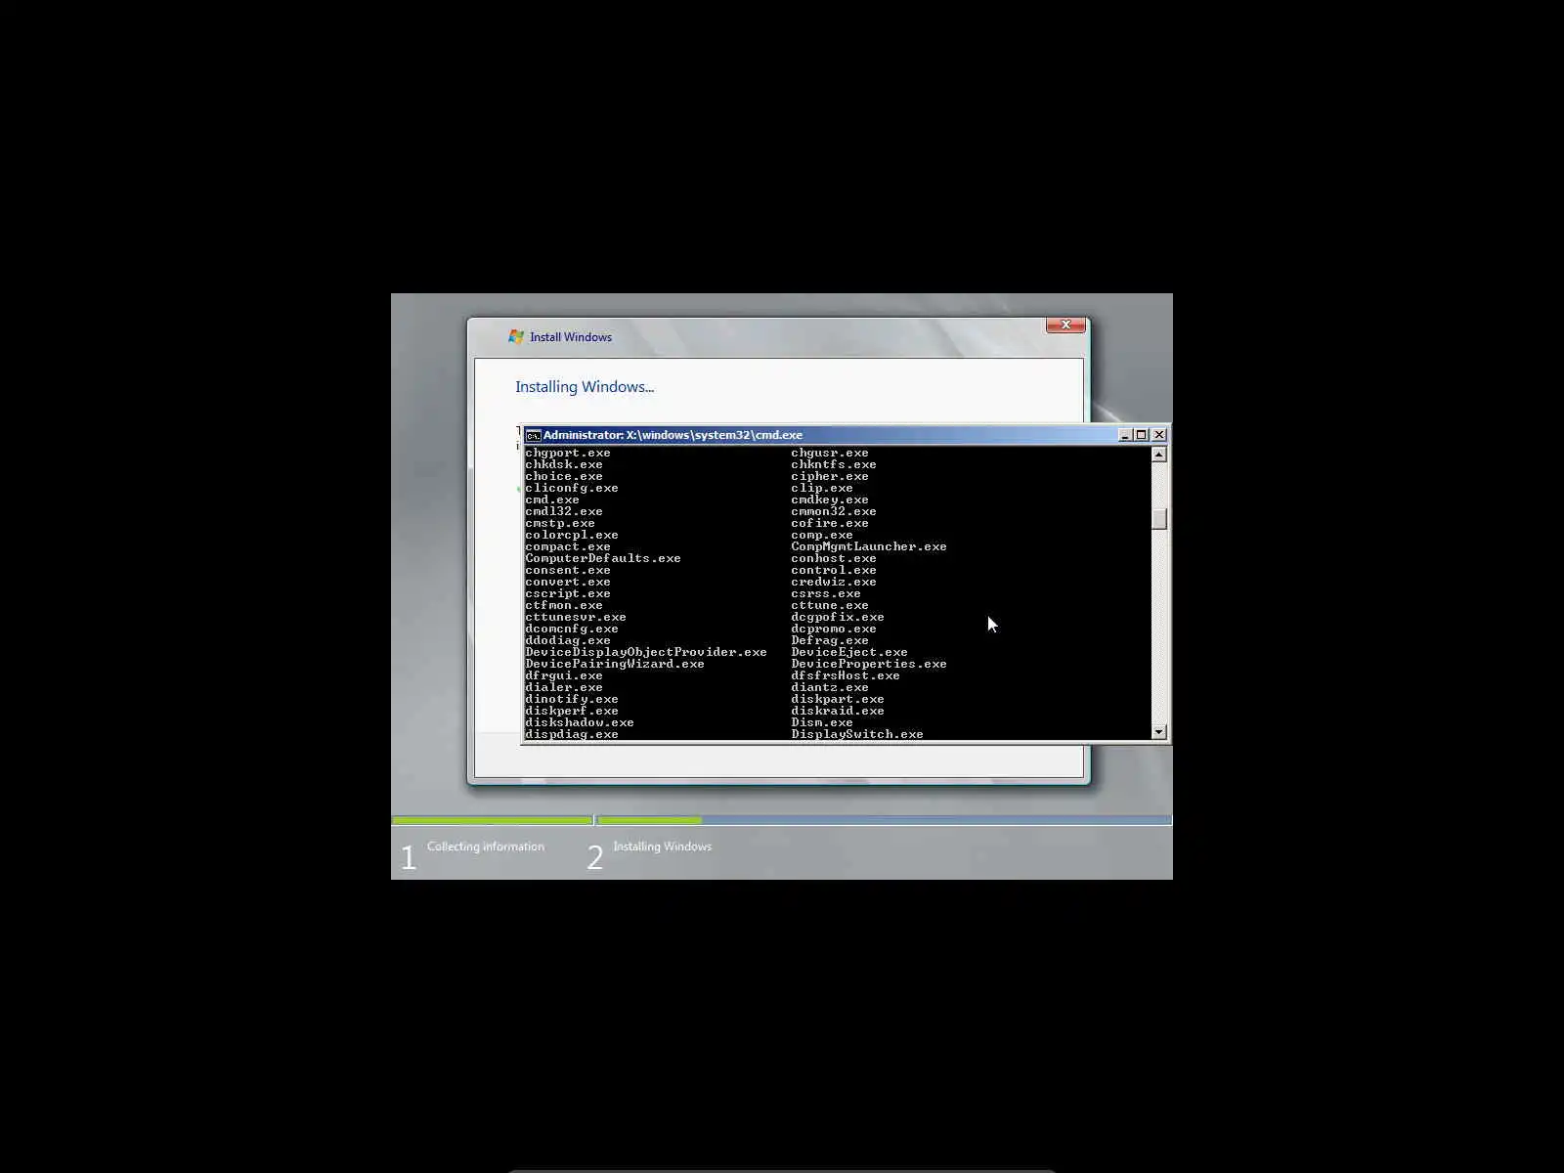
Task: Click credwiz.exe in the listing
Action: click(x=834, y=582)
